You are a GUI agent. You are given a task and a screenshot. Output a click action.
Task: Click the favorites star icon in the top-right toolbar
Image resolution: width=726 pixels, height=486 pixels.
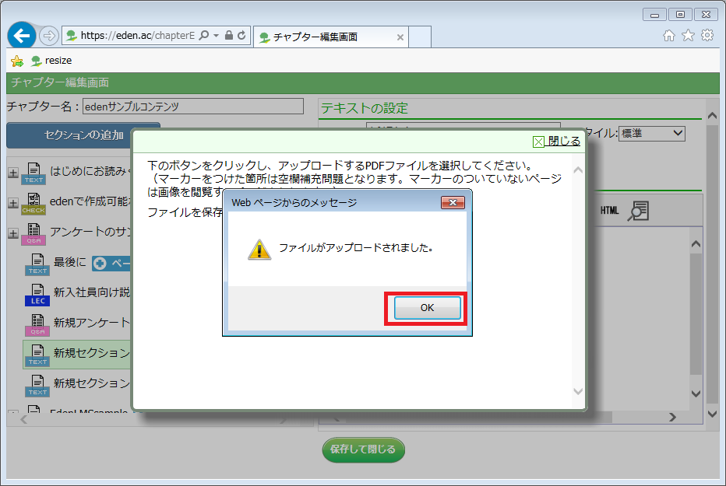pos(688,35)
